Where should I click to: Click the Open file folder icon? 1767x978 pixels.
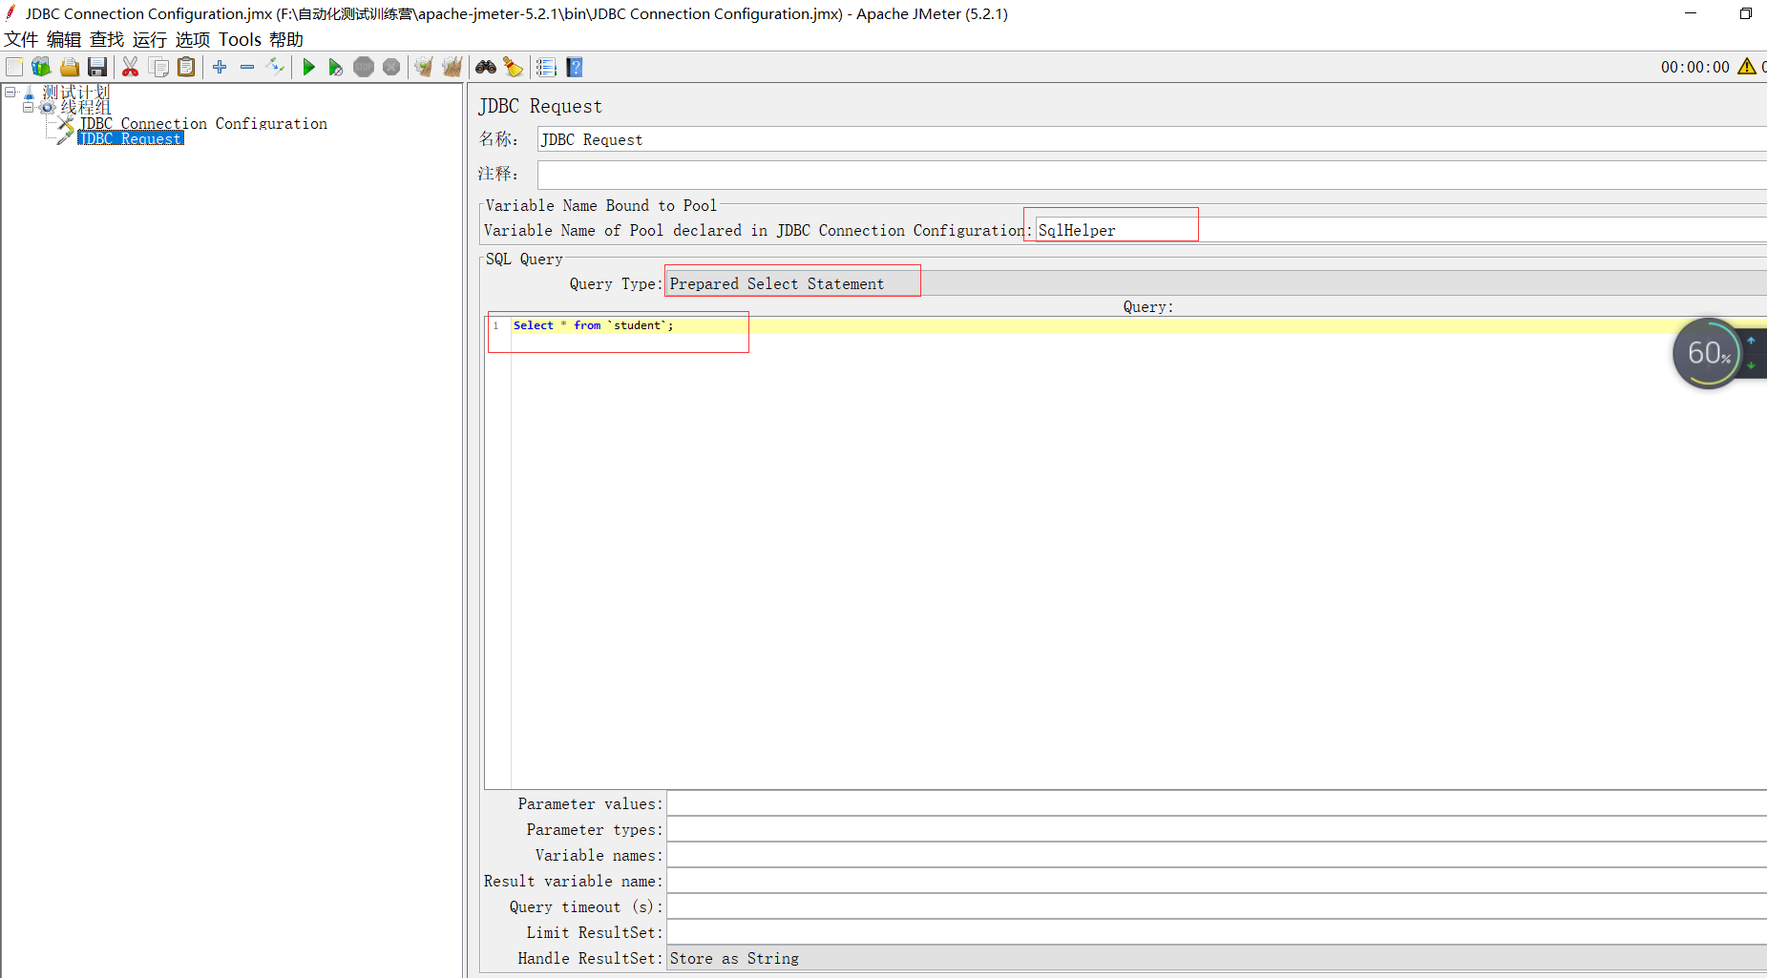[x=70, y=67]
